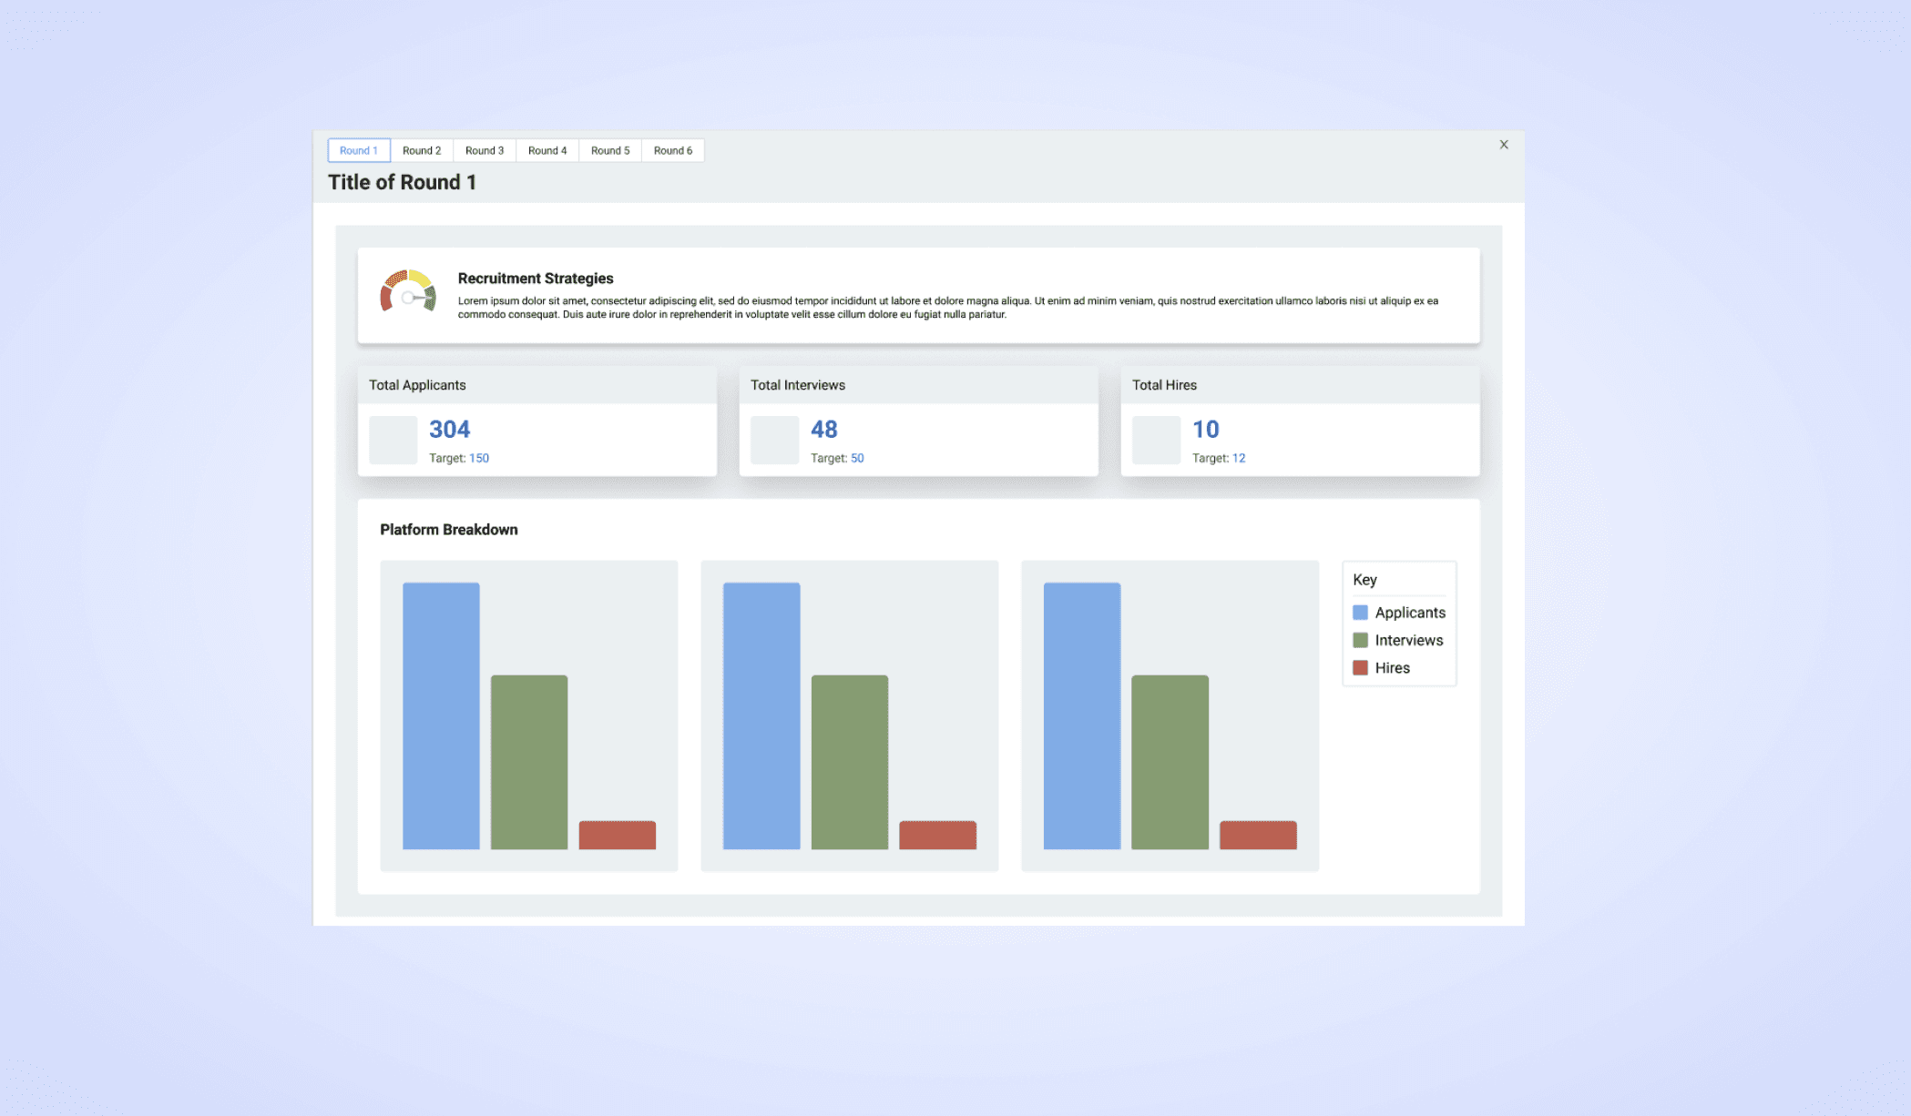Open the Round 3 tab
The image size is (1911, 1116).
485,151
